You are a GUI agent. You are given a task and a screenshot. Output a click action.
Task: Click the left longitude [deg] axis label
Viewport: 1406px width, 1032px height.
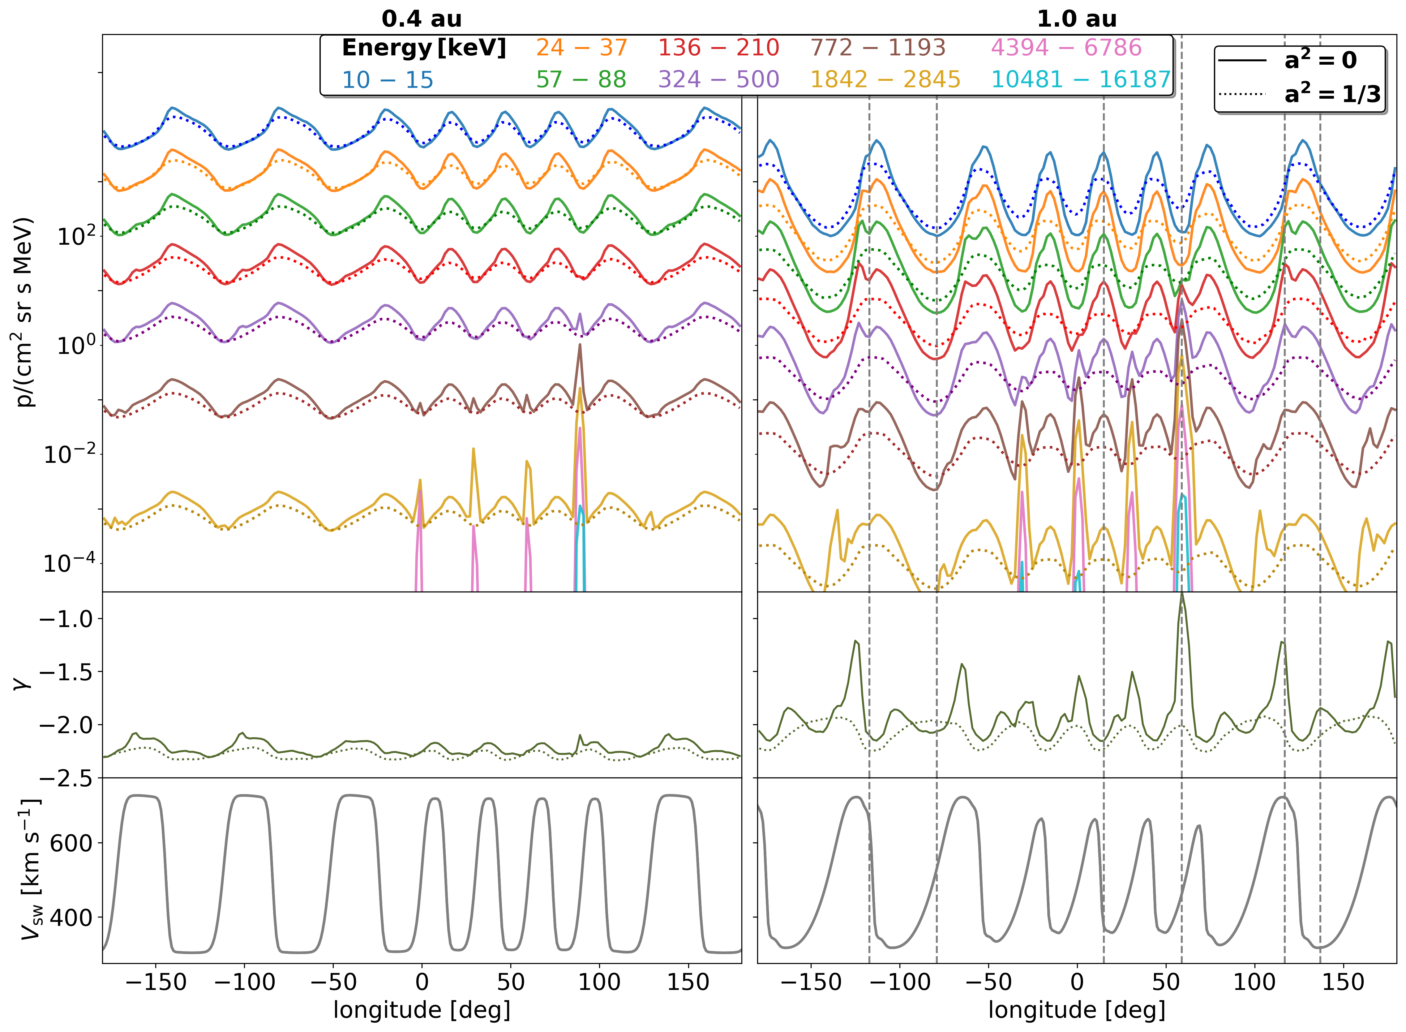(422, 1010)
